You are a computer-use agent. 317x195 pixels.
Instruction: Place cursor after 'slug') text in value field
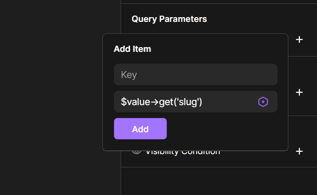[203, 102]
